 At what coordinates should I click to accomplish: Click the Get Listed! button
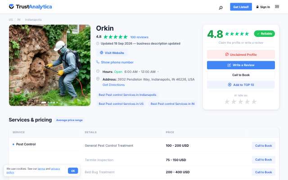(241, 7)
